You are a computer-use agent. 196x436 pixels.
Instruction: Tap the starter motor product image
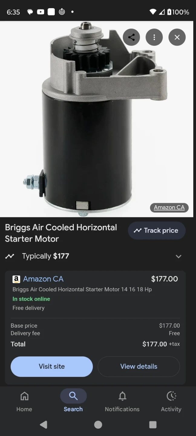pyautogui.click(x=91, y=127)
